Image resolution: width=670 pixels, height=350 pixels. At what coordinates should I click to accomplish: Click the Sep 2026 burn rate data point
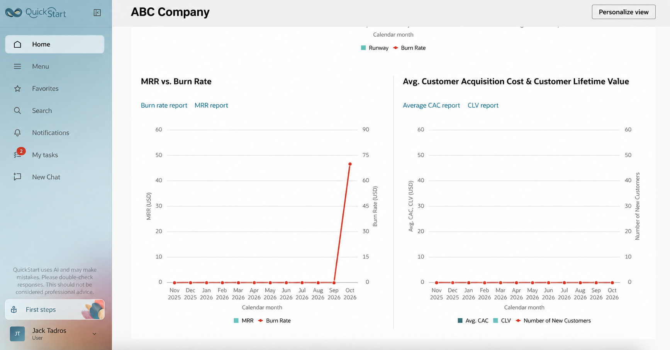tap(334, 282)
